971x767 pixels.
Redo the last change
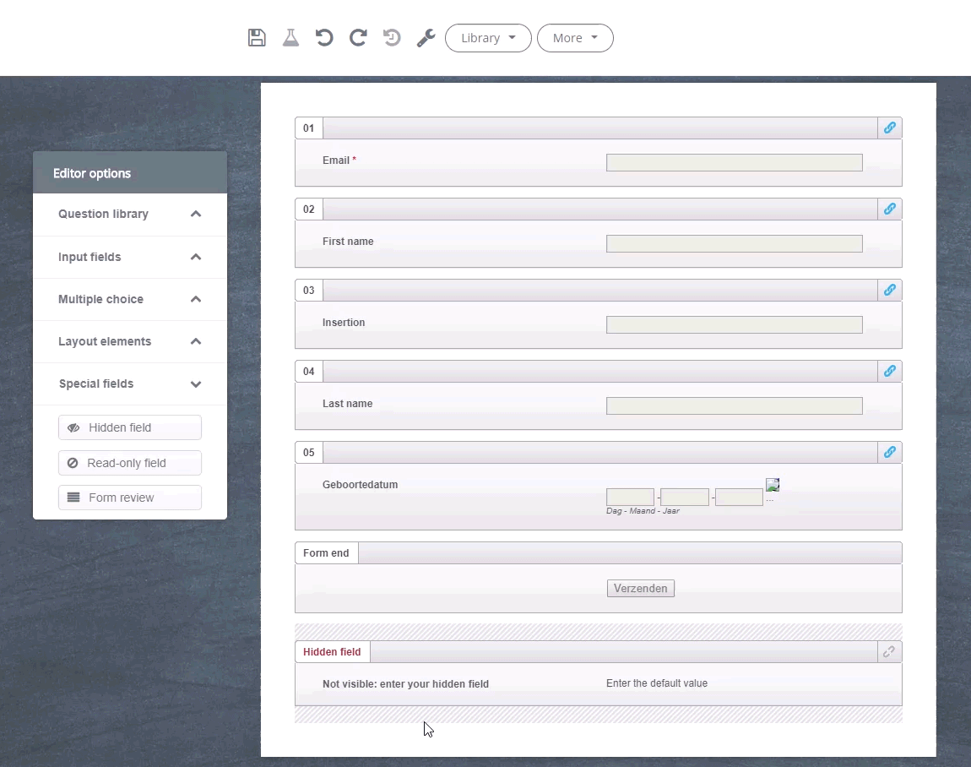pos(358,38)
